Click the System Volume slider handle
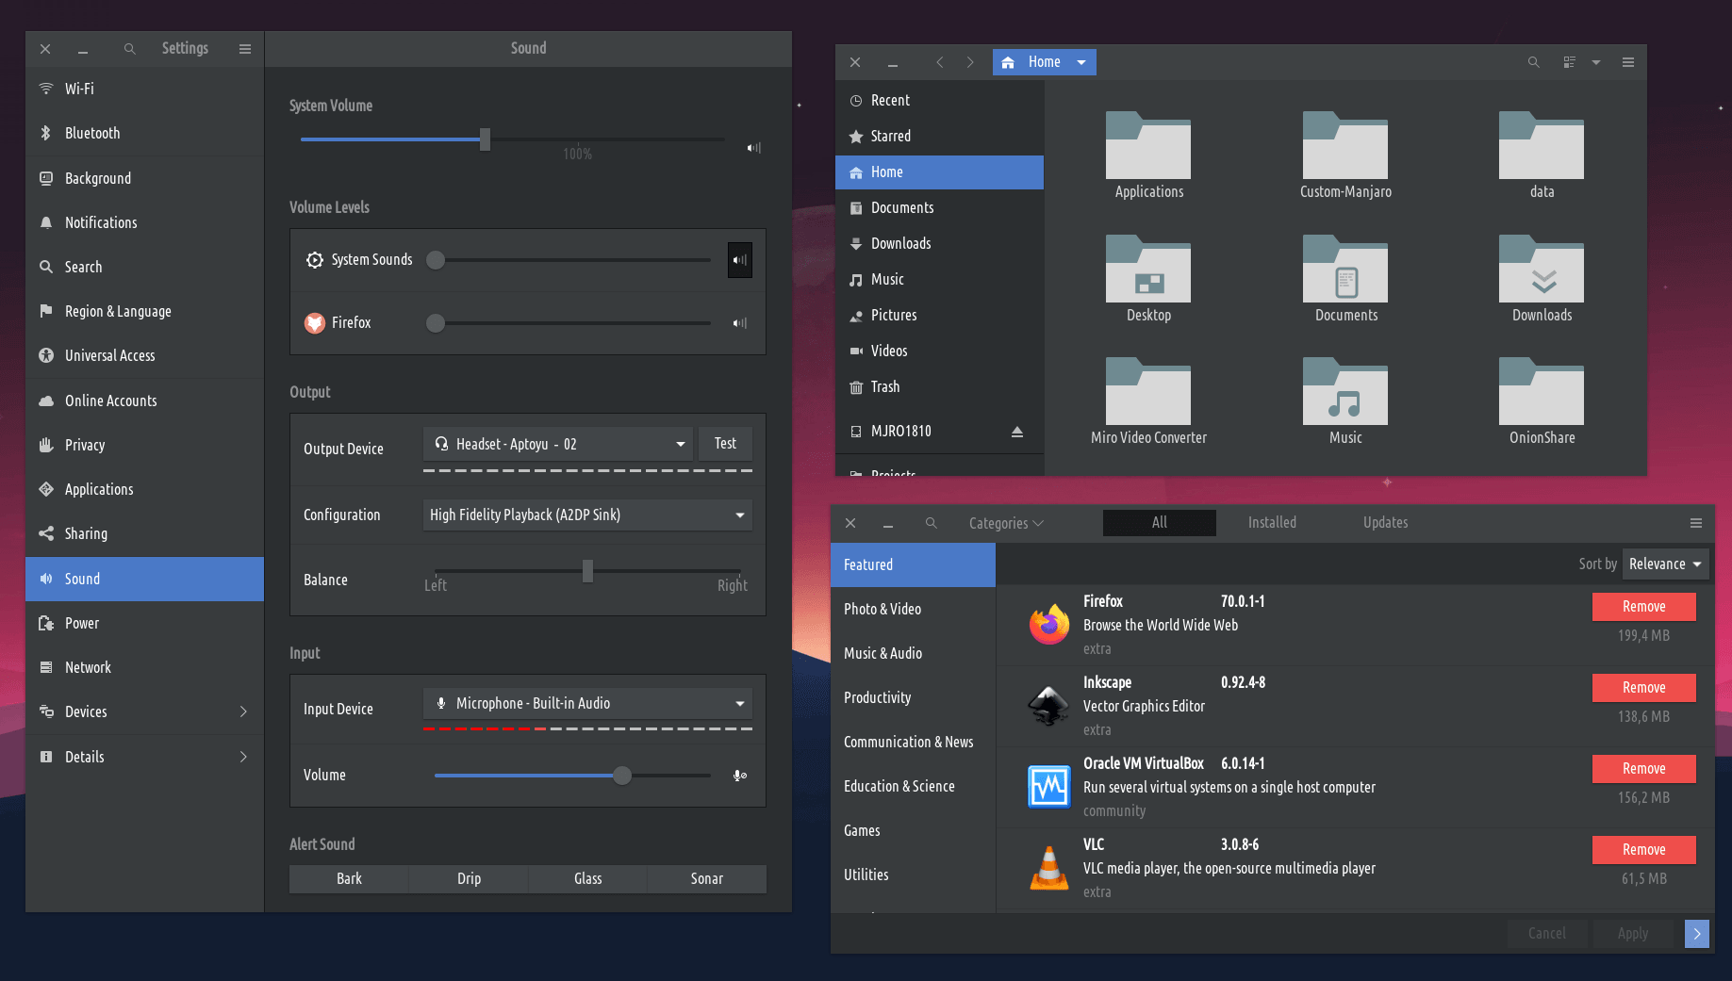The image size is (1732, 981). pos(485,139)
